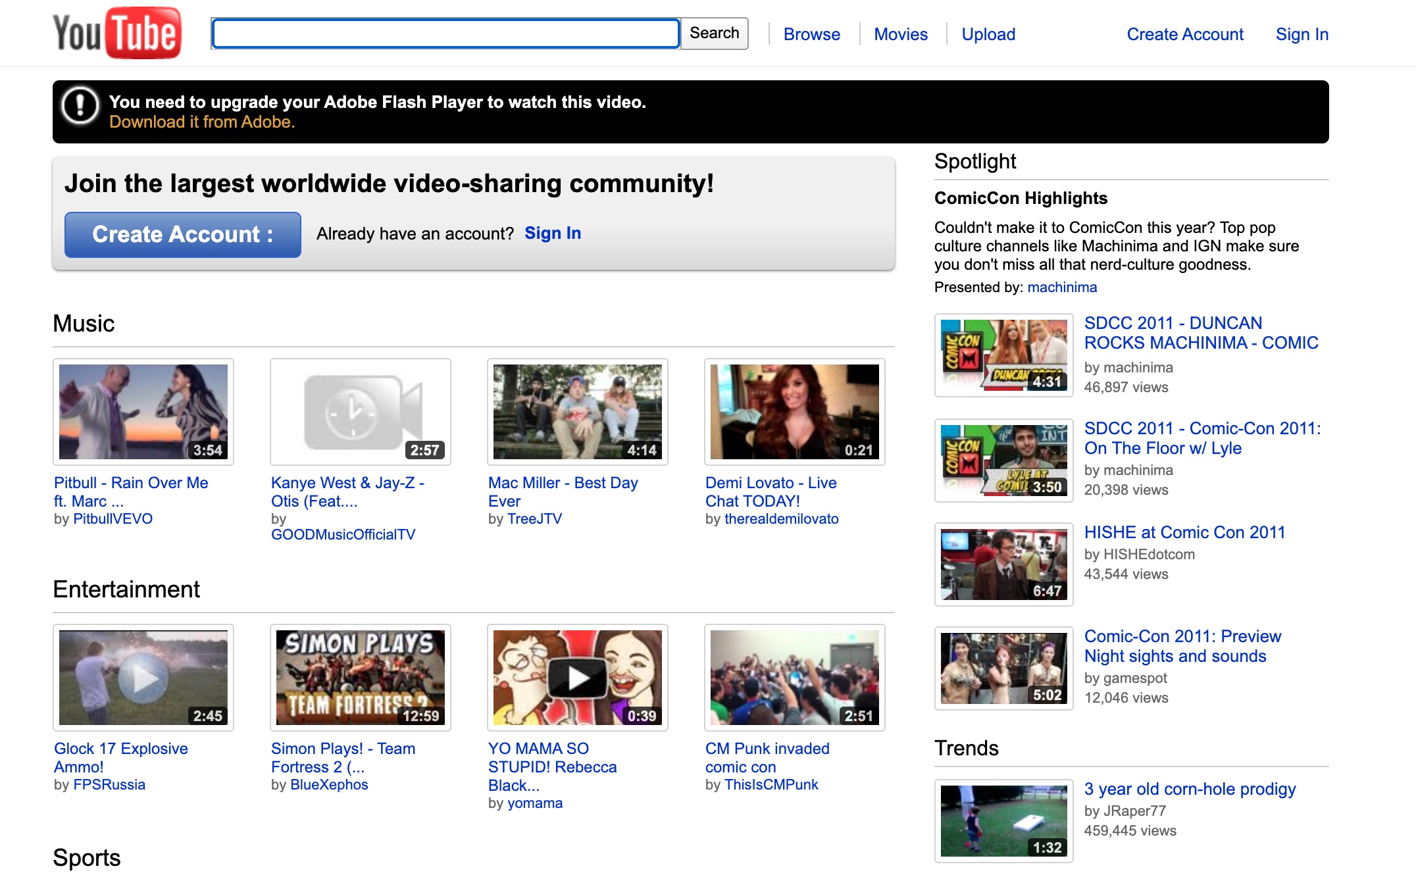Click the YouTube logo

tap(117, 33)
